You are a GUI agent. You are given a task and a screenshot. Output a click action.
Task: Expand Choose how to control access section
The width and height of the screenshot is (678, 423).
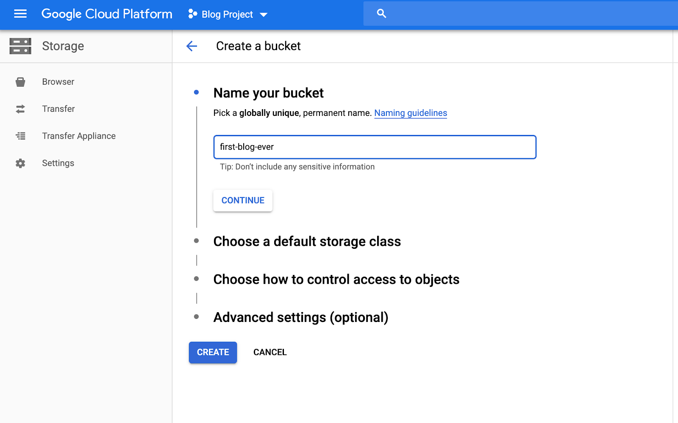(336, 280)
